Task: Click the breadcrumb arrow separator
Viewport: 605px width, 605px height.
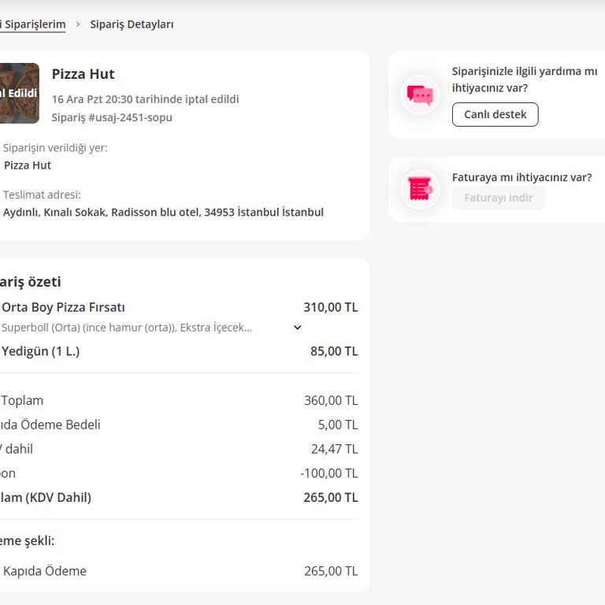Action: (78, 24)
